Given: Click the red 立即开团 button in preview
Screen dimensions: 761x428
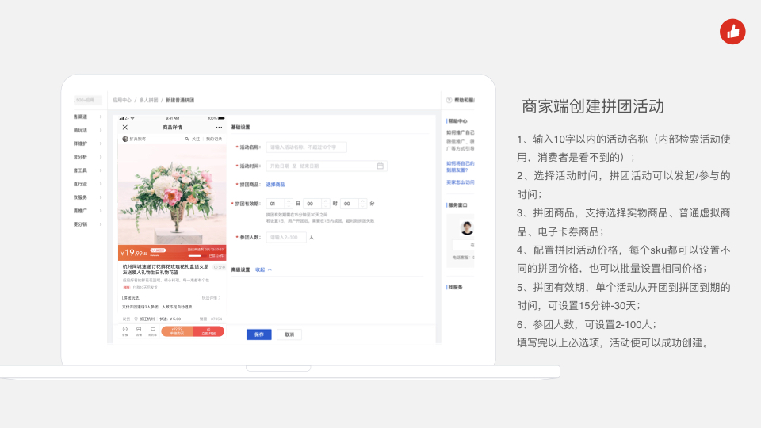Looking at the screenshot, I should (x=208, y=331).
